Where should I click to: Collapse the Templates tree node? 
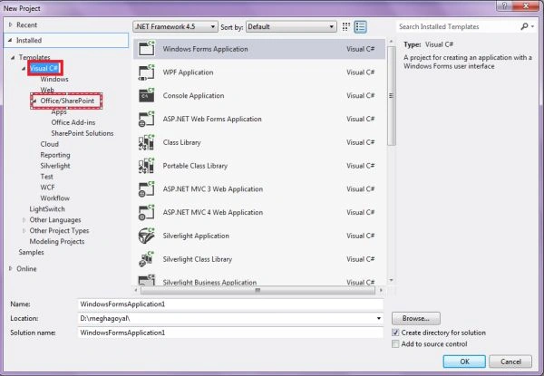tap(13, 57)
